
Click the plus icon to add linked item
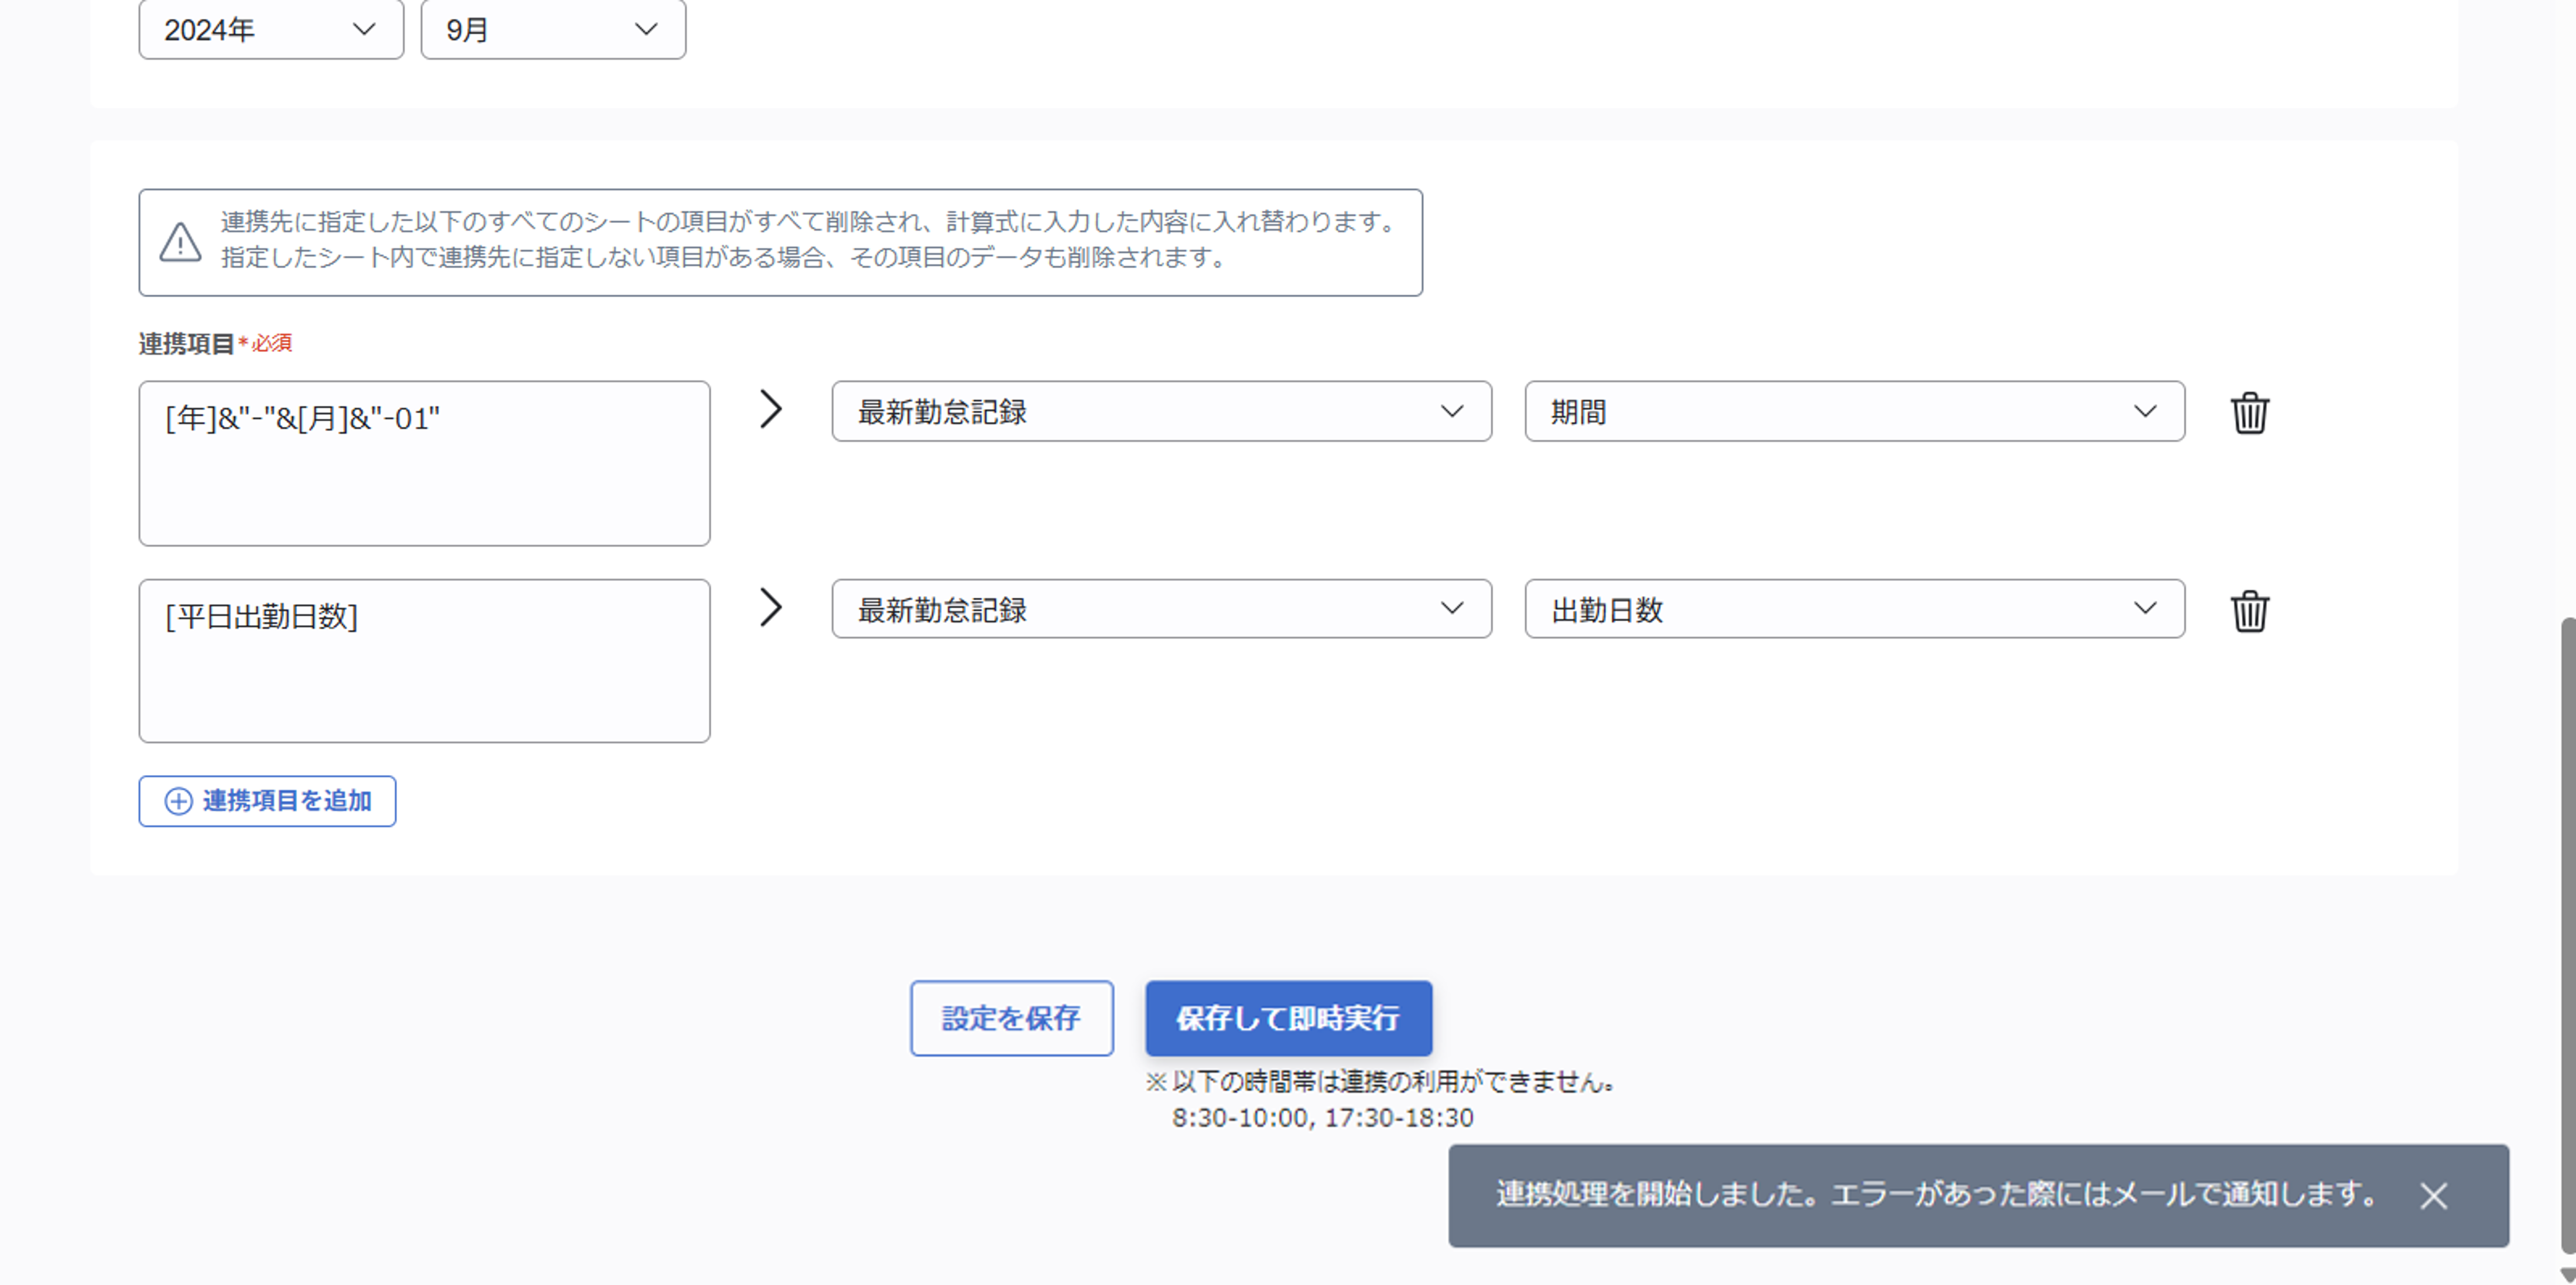coord(178,801)
